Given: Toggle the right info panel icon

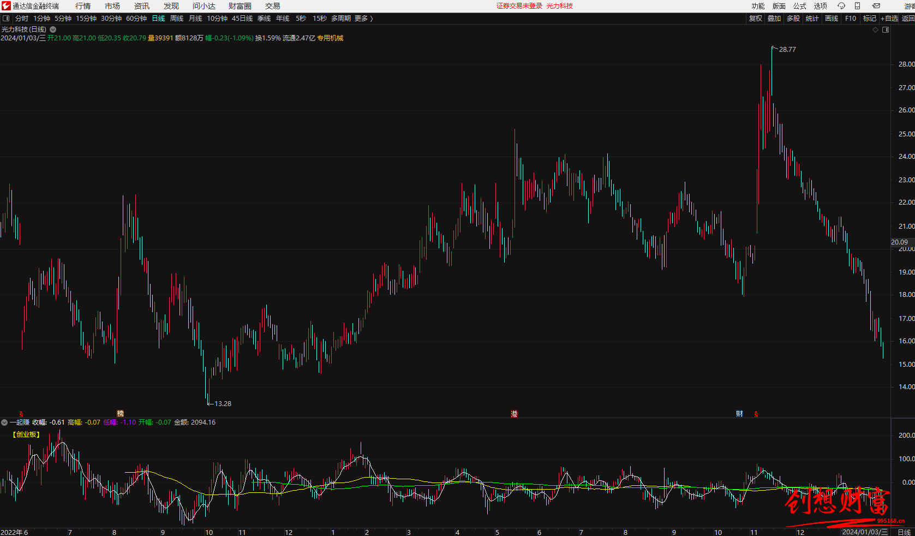Looking at the screenshot, I should [x=886, y=30].
